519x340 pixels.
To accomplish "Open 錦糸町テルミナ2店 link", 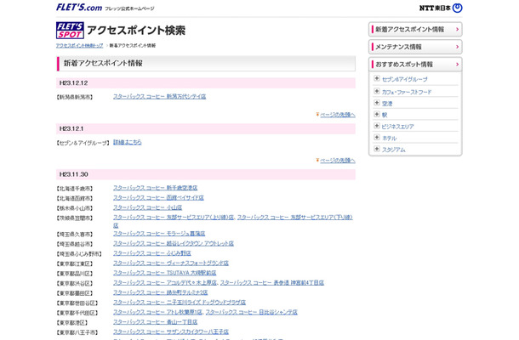I will [x=161, y=292].
